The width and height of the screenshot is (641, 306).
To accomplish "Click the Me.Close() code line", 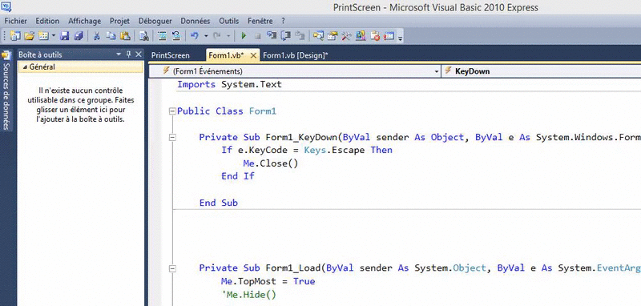I will tap(270, 163).
